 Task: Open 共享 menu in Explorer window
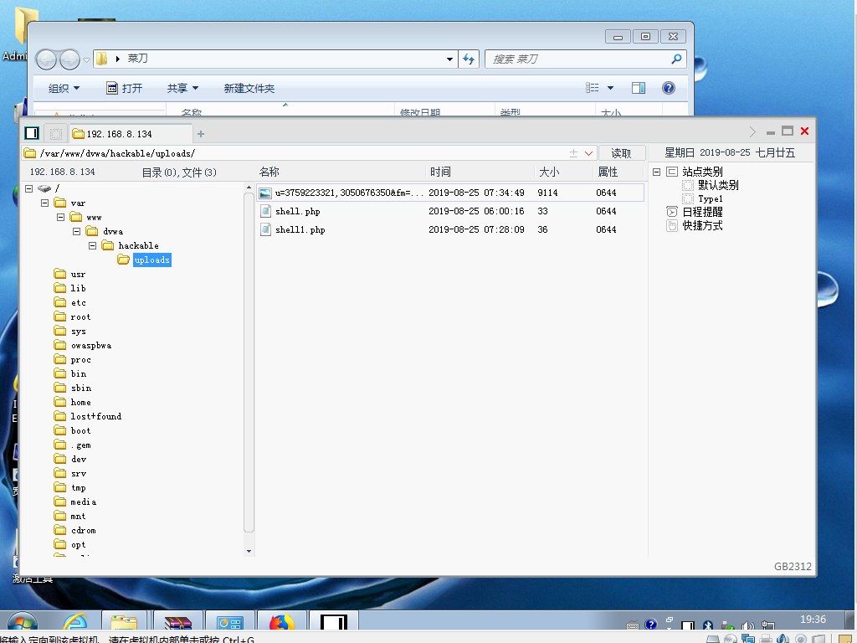coord(182,88)
